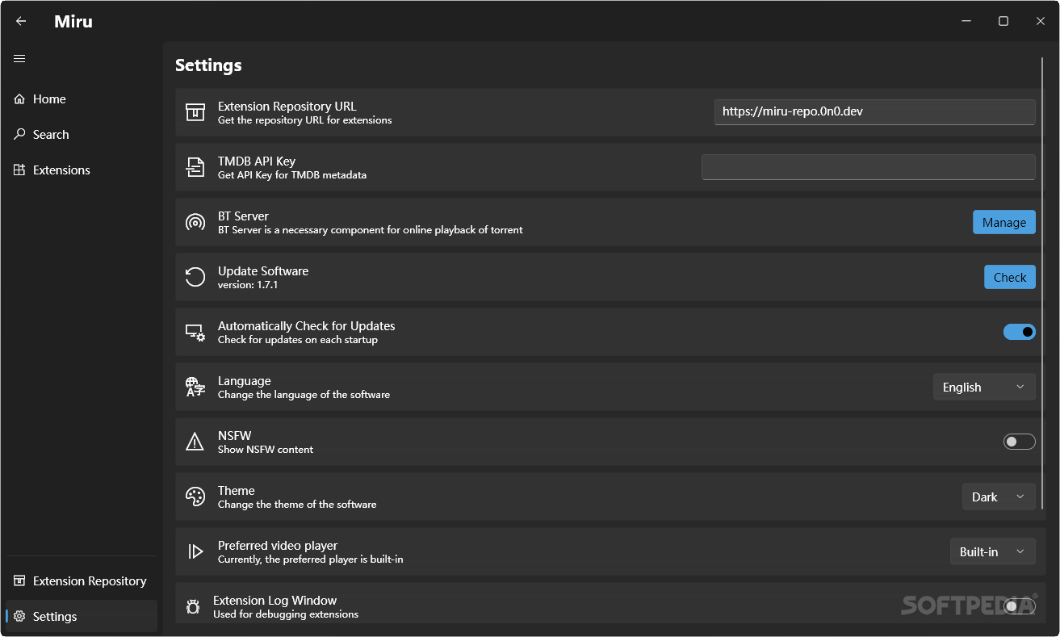This screenshot has height=637, width=1060.
Task: Click the Extension Log Window bug icon
Action: (193, 606)
